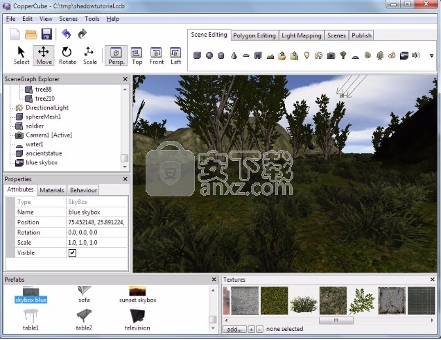Image resolution: width=441 pixels, height=340 pixels.
Task: Switch to the Top view
Action: tap(137, 56)
